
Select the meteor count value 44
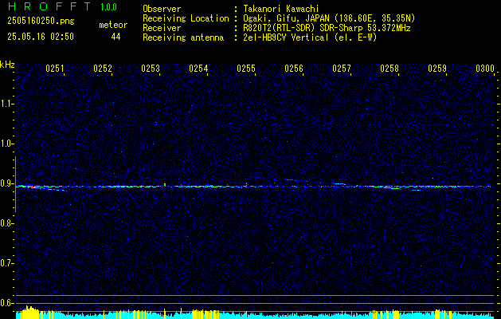[115, 37]
